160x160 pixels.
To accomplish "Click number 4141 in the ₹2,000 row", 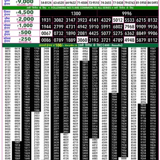I will [94, 20].
